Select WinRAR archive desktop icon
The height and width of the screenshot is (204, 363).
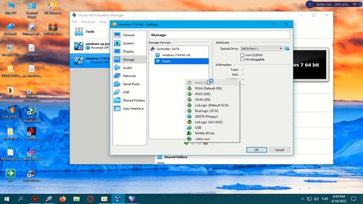click(53, 29)
